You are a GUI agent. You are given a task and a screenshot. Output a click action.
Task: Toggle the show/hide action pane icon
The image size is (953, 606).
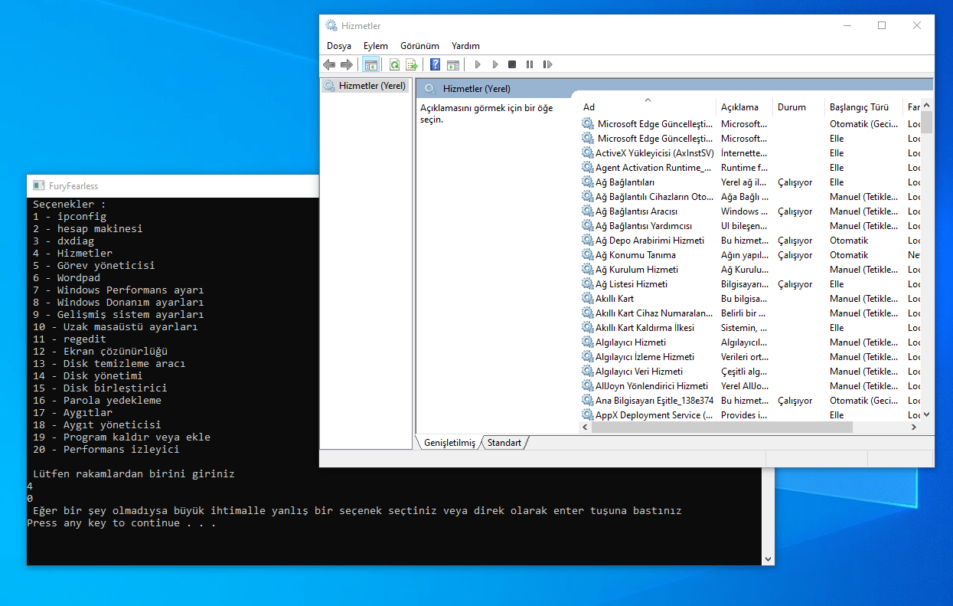453,64
